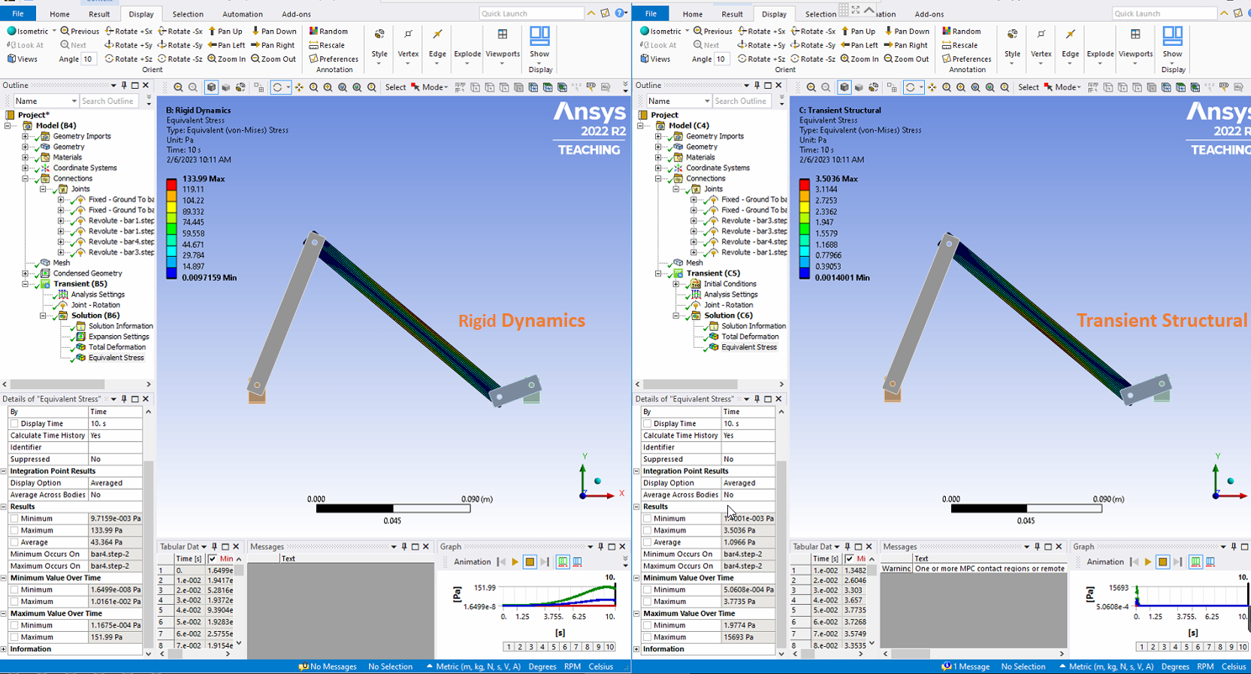Click the Search Outline field in right window

[741, 101]
